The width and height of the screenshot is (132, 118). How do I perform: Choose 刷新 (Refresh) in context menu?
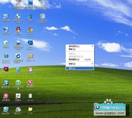(80, 49)
